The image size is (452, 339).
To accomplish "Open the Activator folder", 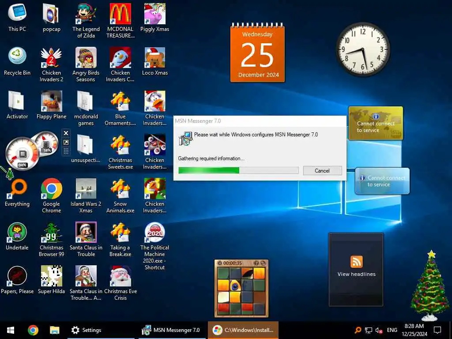I will click(x=17, y=105).
